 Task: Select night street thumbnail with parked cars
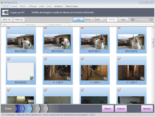(57, 73)
